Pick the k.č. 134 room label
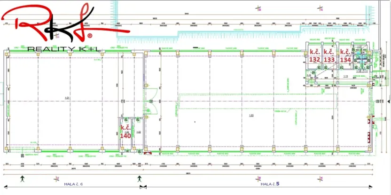 (345, 56)
